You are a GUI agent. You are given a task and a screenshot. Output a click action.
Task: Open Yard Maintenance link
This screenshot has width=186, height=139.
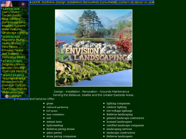[x=14, y=79]
